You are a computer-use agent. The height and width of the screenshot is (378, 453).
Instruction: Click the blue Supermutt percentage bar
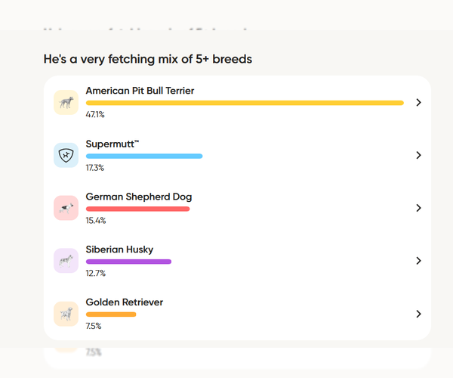(144, 156)
